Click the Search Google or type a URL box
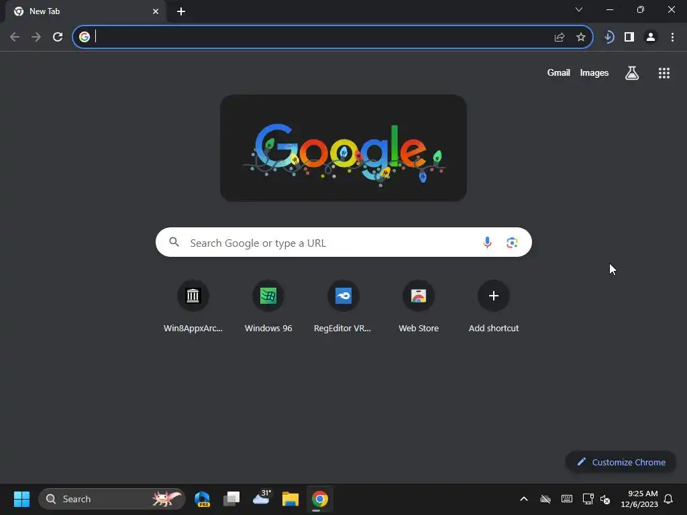This screenshot has height=515, width=687. pyautogui.click(x=343, y=242)
